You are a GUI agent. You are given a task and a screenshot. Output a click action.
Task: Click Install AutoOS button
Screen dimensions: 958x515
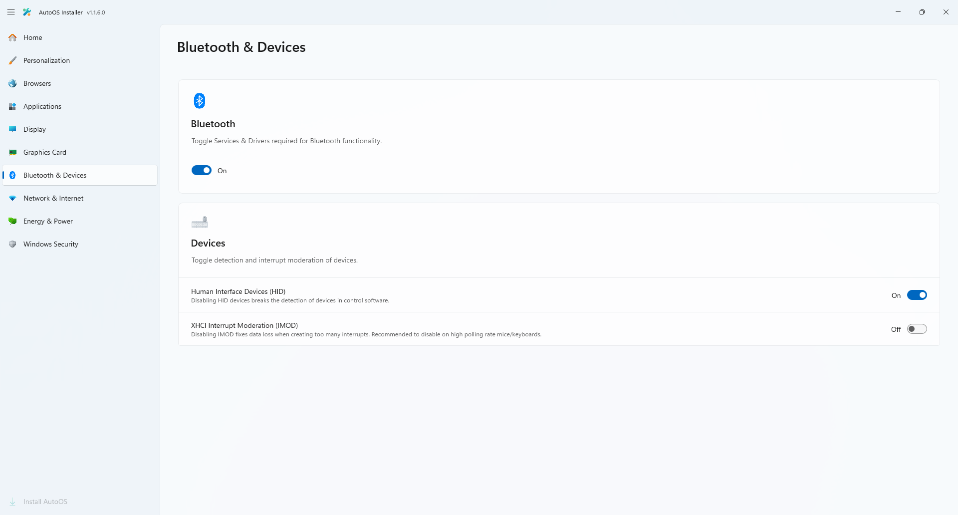pos(80,502)
